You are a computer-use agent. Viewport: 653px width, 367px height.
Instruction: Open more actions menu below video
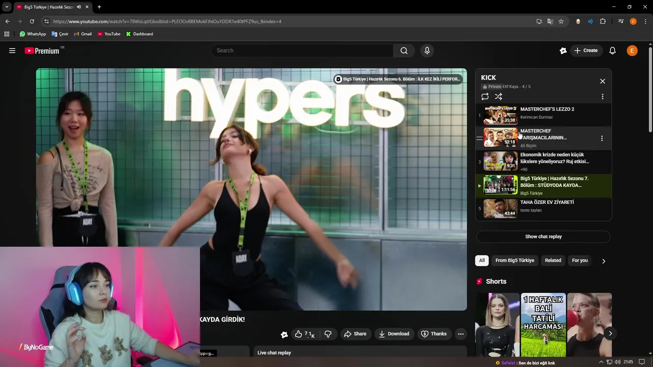461,334
